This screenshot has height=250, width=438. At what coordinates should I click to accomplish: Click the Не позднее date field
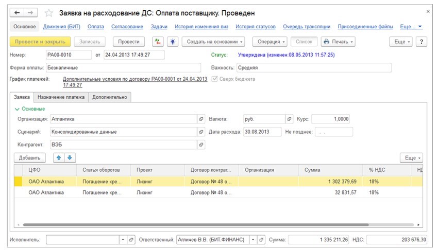[334, 132]
